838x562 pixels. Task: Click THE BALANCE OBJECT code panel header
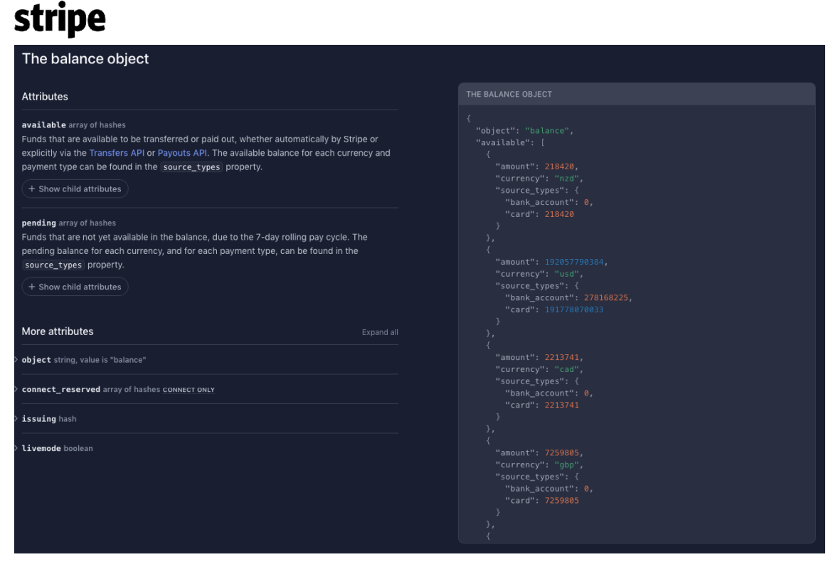point(637,94)
